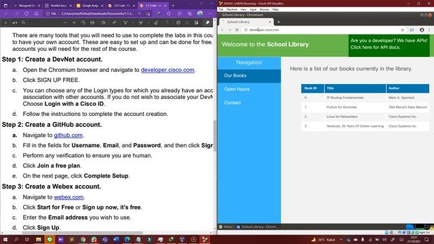Switch to Google Keep tab
The image size is (434, 244).
pos(90,5)
